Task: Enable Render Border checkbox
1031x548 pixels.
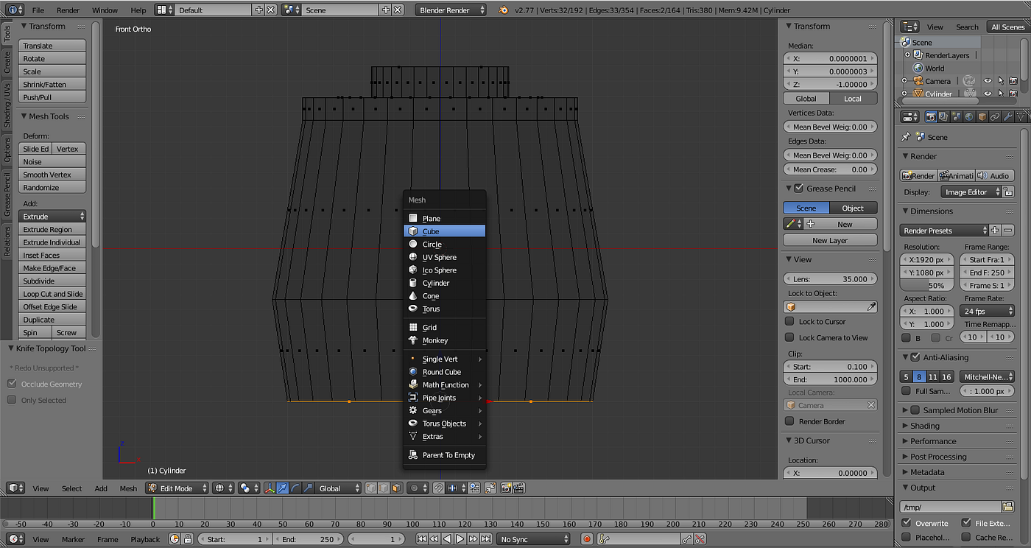Action: pos(789,421)
